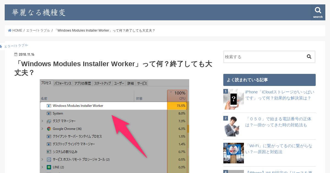Sort by the CPU column header

(x=177, y=95)
